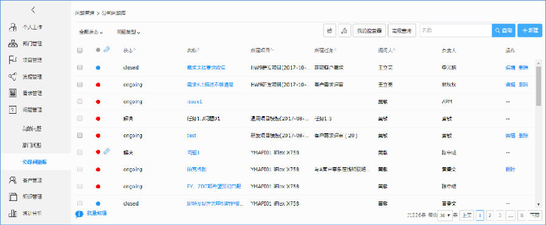This screenshot has height=225, width=546.
Task: Open the per-page count dropdown showing 30
Action: 444,215
